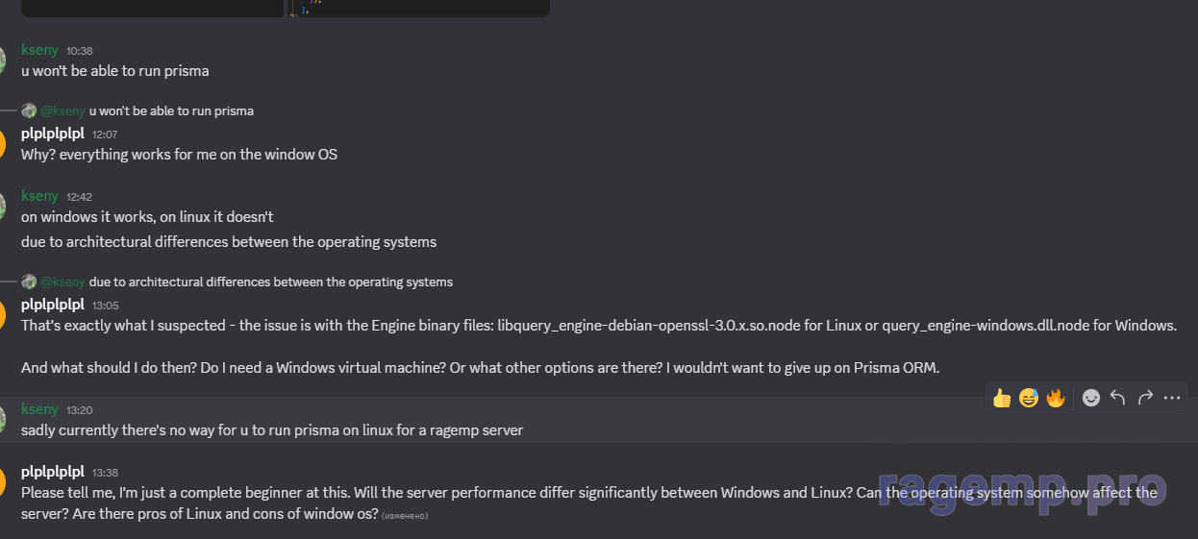Jump to quoted "u won't be able to run prisma" reply

click(x=171, y=110)
